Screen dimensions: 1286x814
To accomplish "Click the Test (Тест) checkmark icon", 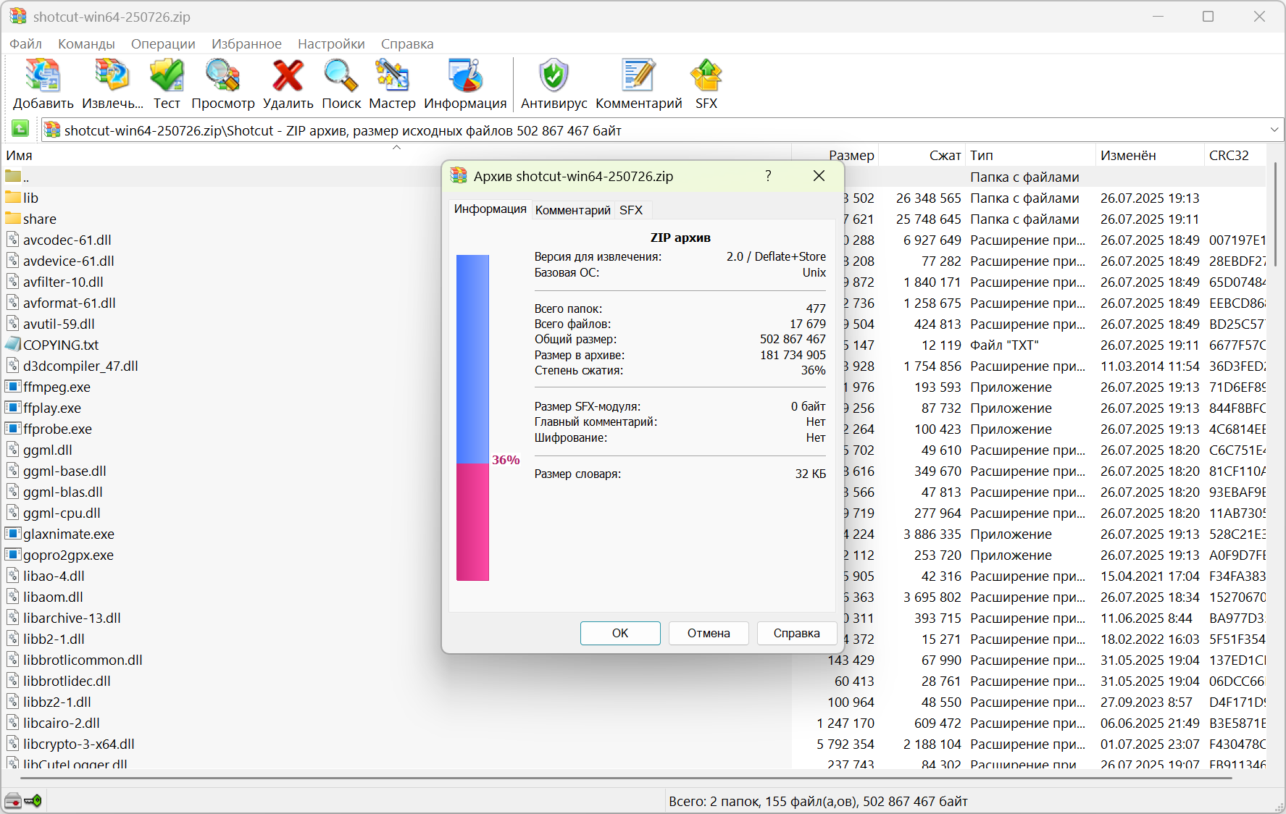I will point(167,76).
